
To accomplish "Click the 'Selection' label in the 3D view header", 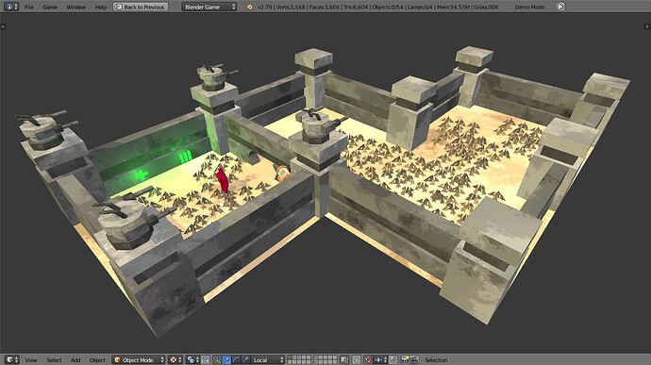I will 436,360.
